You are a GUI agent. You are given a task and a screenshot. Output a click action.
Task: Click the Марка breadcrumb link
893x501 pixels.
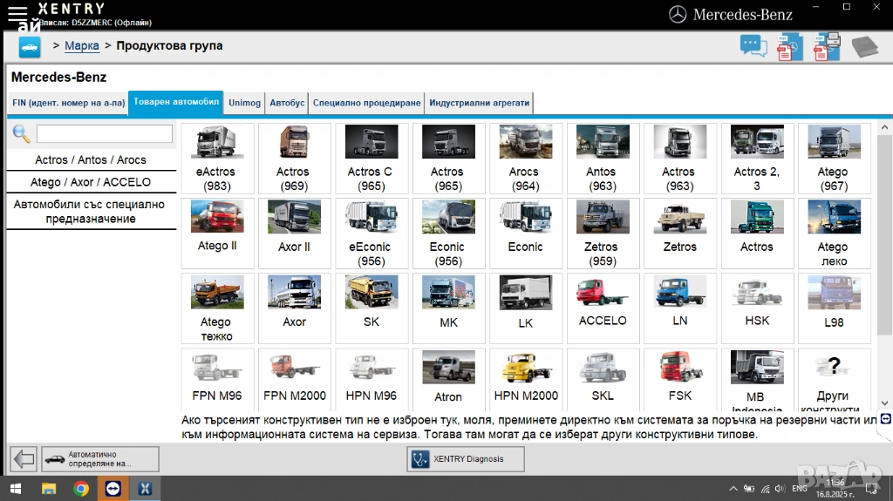click(82, 45)
